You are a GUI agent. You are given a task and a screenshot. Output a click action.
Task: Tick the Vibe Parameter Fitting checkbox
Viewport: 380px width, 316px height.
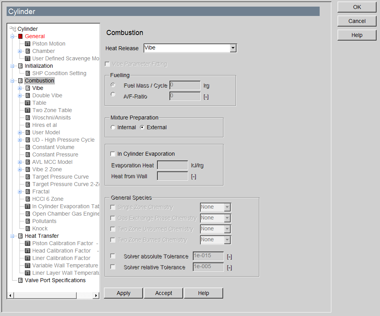107,64
